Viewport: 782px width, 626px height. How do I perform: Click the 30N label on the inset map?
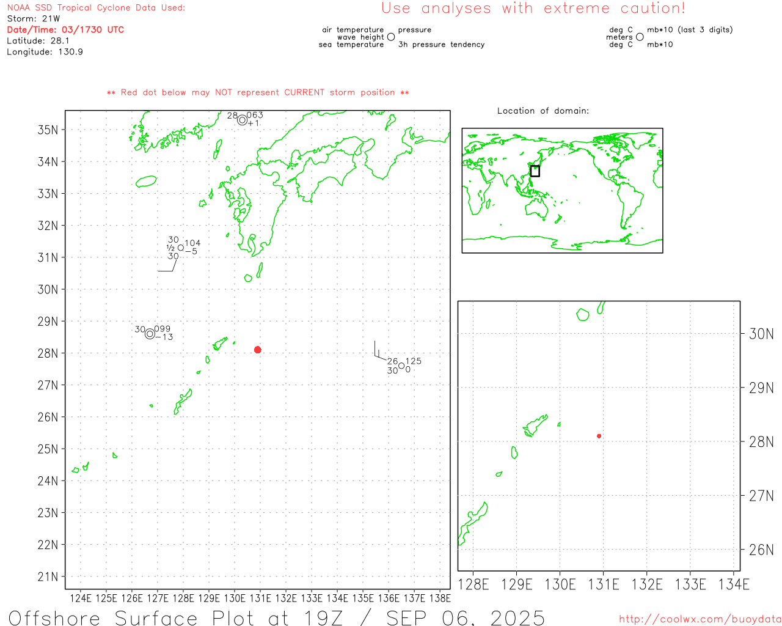(x=761, y=334)
